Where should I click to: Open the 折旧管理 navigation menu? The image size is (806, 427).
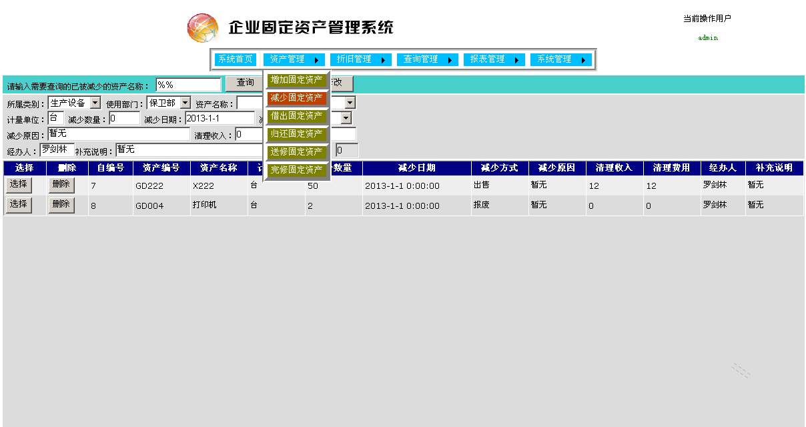(356, 59)
